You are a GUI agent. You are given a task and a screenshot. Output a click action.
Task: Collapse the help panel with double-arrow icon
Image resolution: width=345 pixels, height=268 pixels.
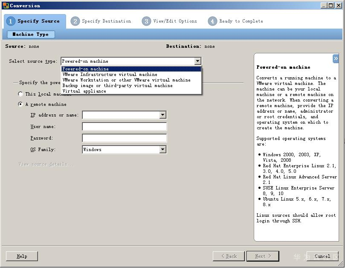(x=336, y=58)
